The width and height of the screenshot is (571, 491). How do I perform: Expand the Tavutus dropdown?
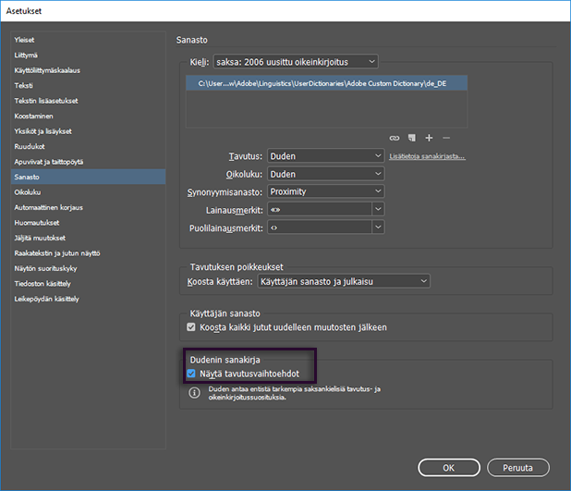325,156
